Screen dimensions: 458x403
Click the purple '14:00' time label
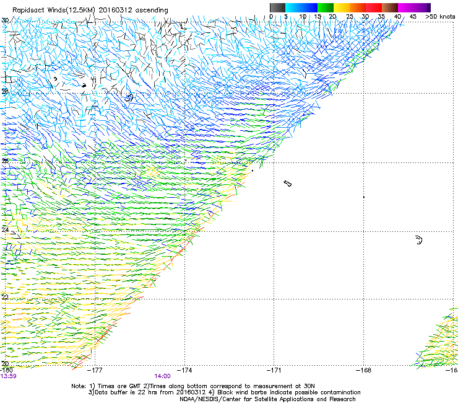pos(162,376)
